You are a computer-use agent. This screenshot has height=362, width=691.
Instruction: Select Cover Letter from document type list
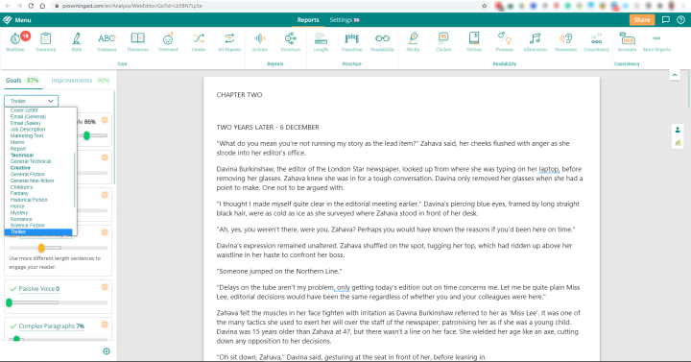tap(24, 110)
